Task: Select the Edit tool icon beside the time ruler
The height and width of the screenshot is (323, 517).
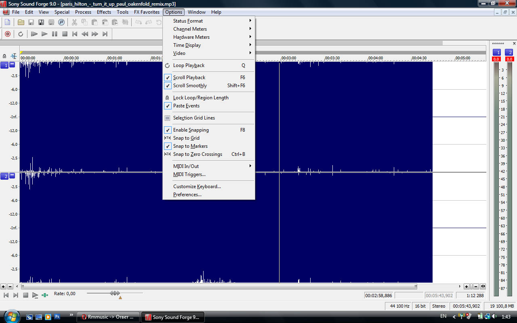Action: [14, 56]
